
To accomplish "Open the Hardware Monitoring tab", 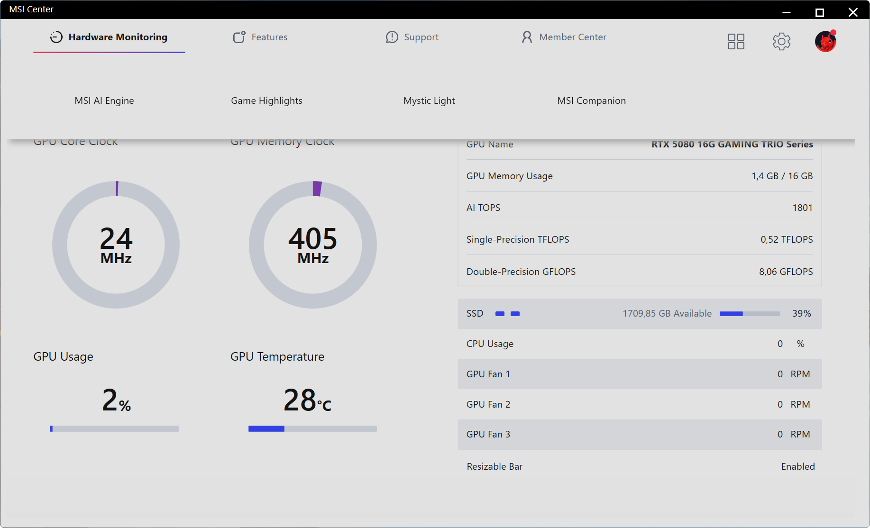I will pyautogui.click(x=109, y=37).
